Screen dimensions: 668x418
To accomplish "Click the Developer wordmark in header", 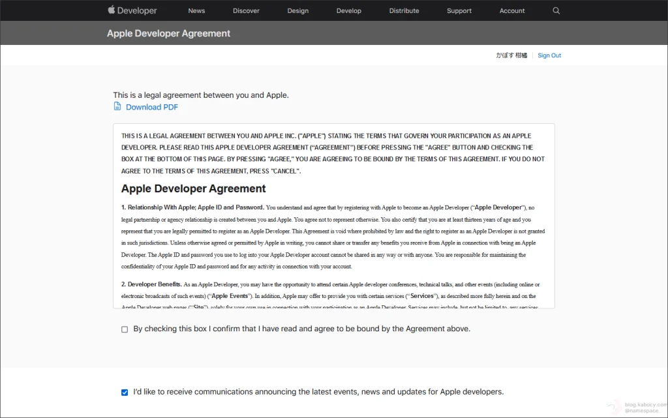I will click(x=138, y=10).
